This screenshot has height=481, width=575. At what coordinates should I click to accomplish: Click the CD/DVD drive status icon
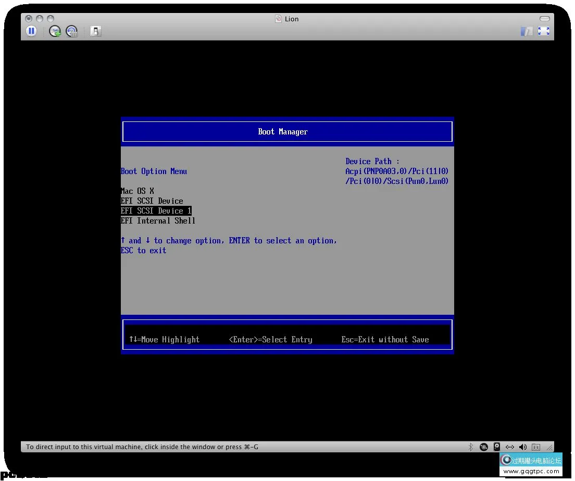click(x=484, y=447)
